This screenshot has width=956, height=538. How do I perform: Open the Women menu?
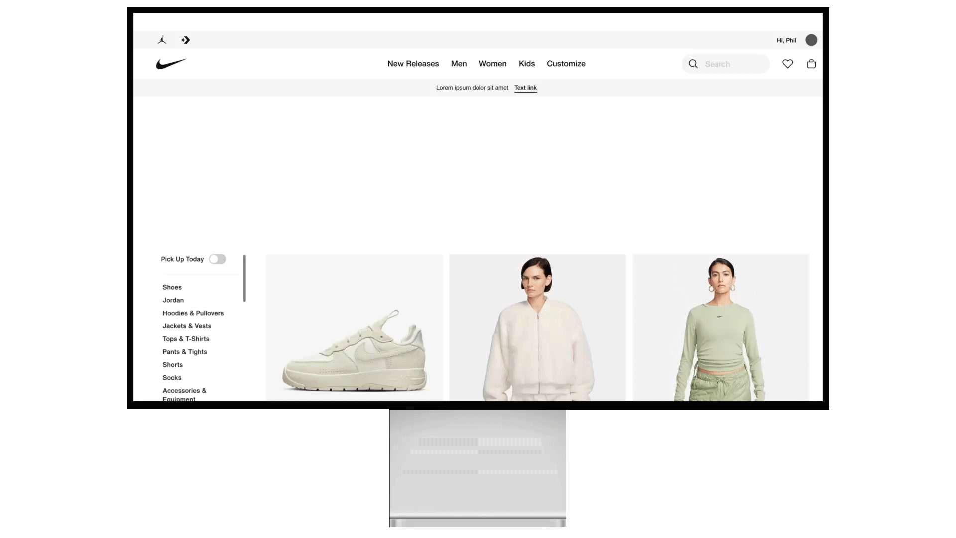492,64
